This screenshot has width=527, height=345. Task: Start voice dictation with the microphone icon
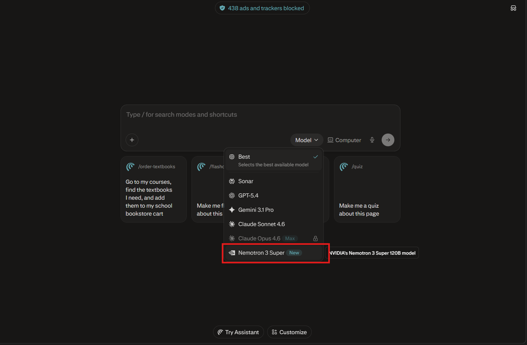(x=372, y=140)
